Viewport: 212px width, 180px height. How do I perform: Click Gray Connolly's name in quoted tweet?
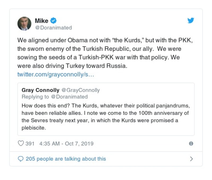[x=41, y=90]
